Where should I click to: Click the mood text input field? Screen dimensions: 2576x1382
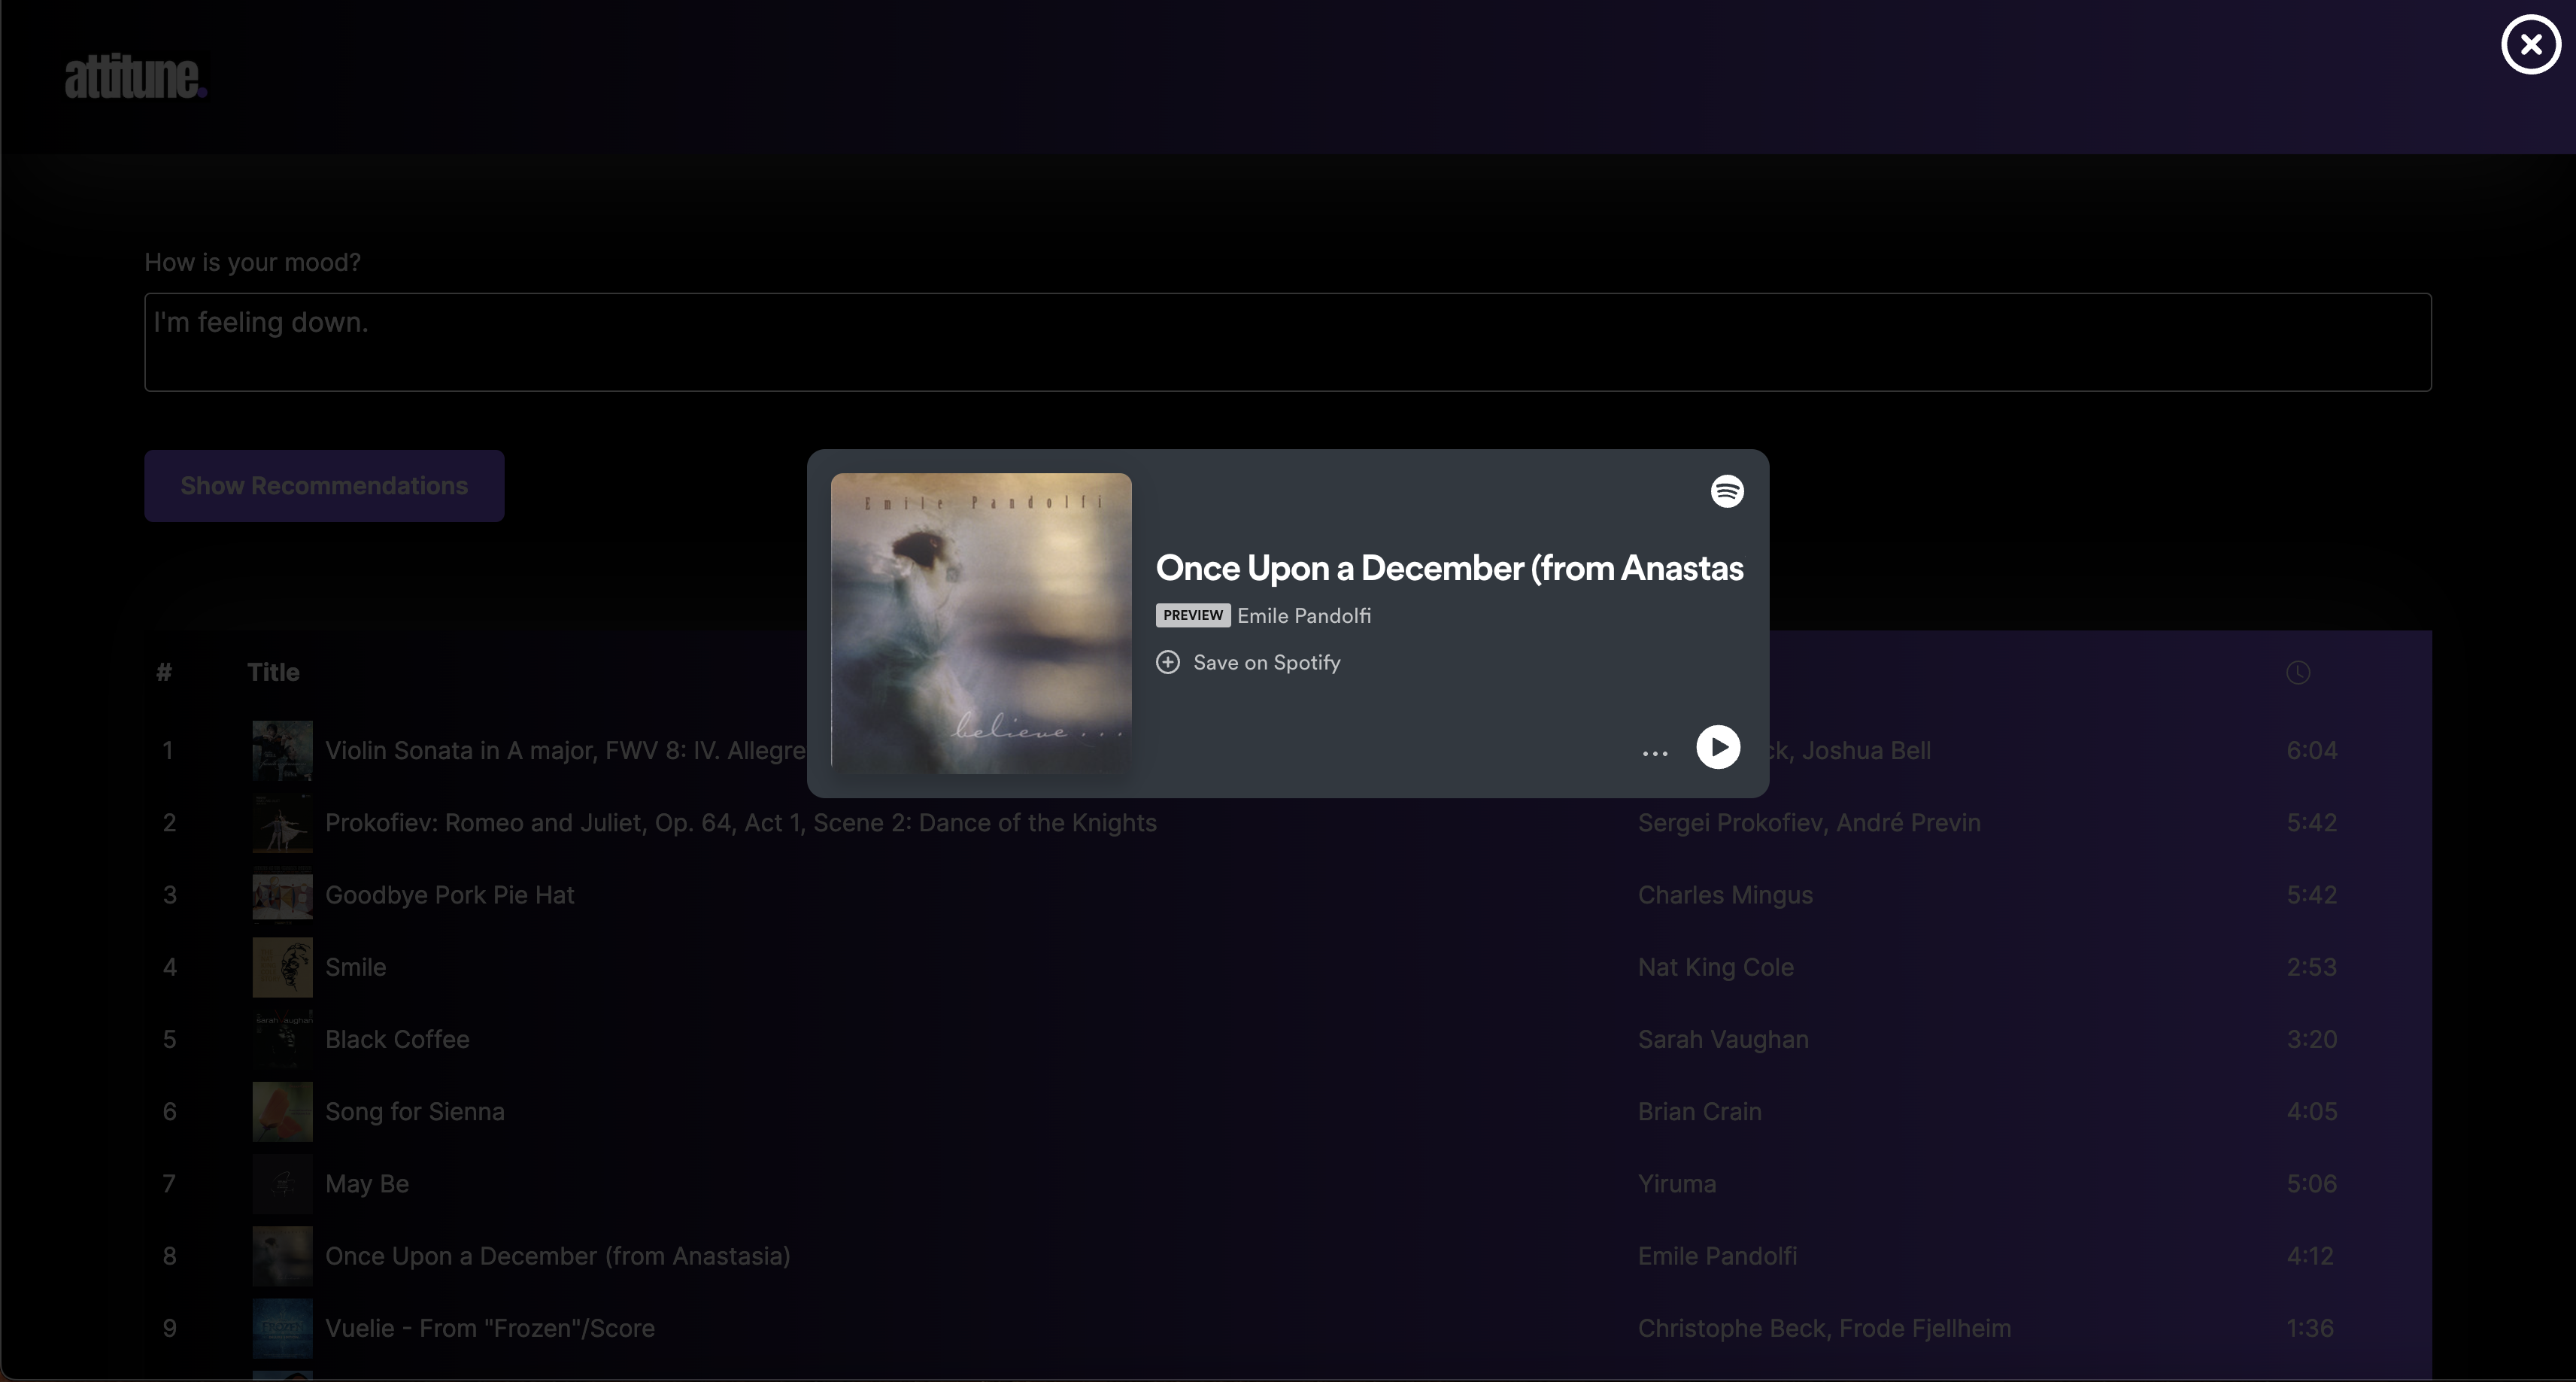click(x=1287, y=342)
